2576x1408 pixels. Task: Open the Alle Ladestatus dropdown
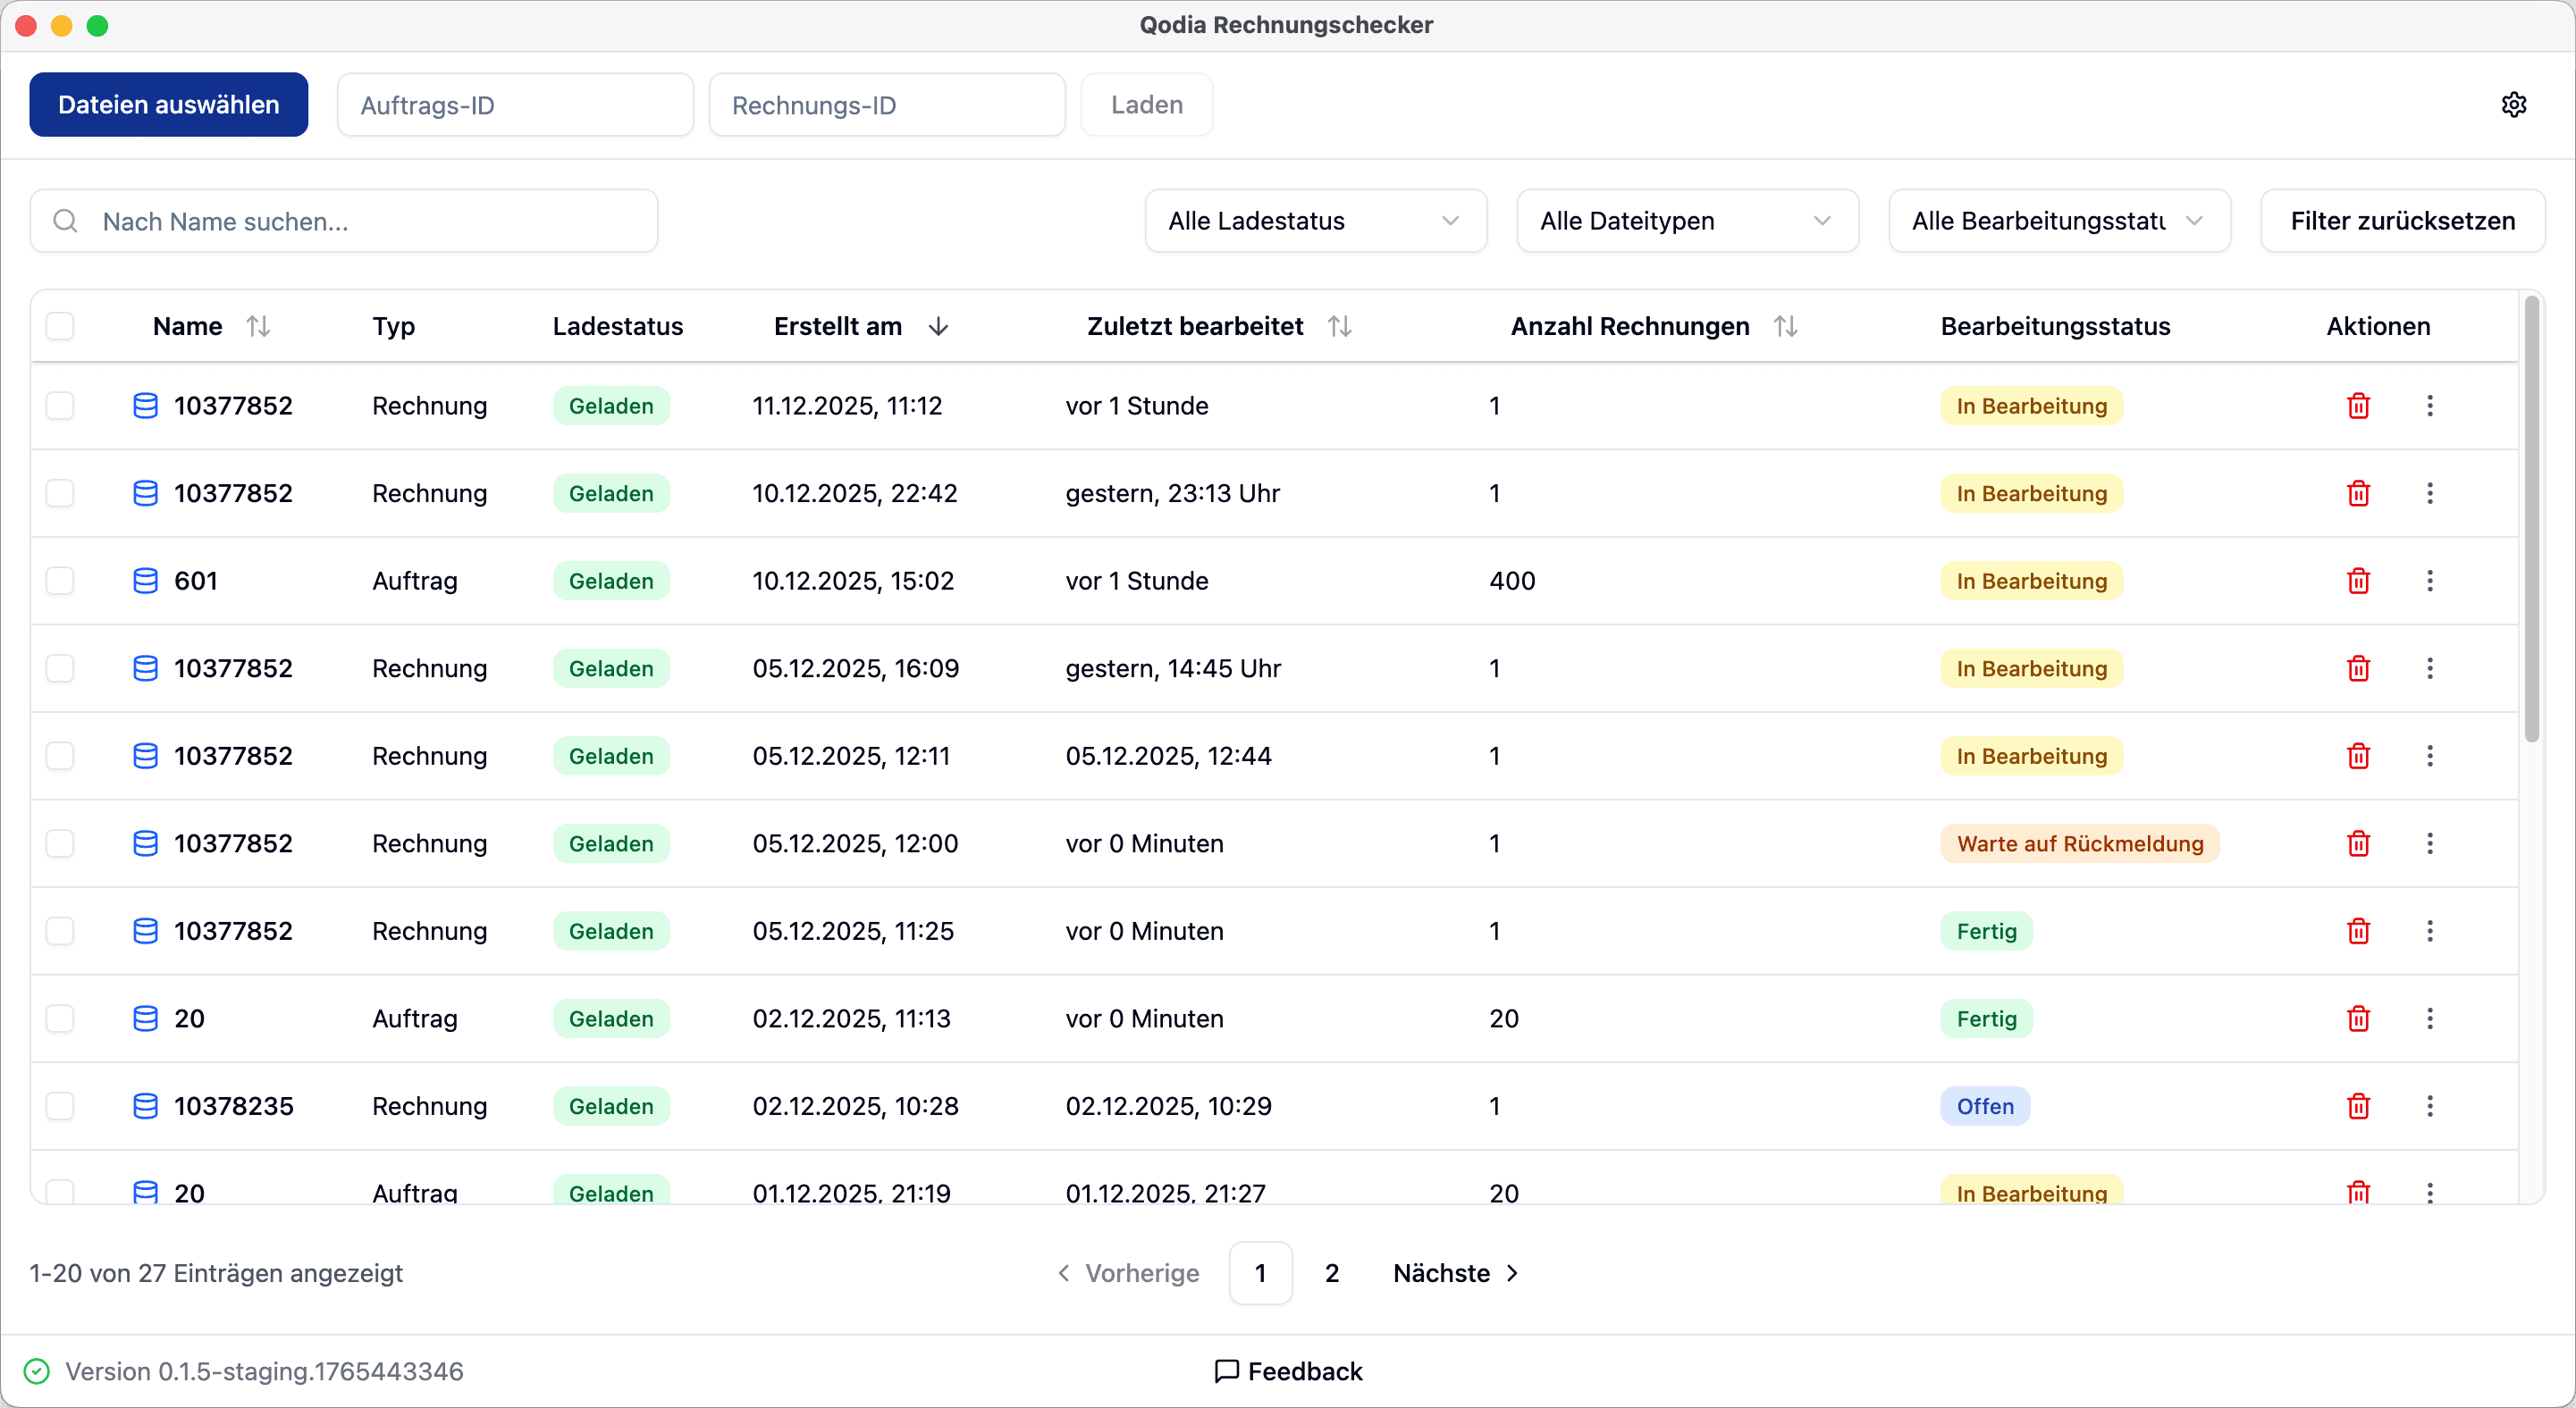[1315, 221]
